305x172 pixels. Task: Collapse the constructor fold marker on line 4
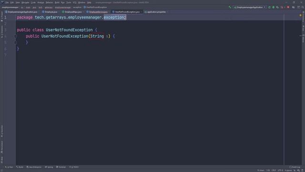[16, 36]
